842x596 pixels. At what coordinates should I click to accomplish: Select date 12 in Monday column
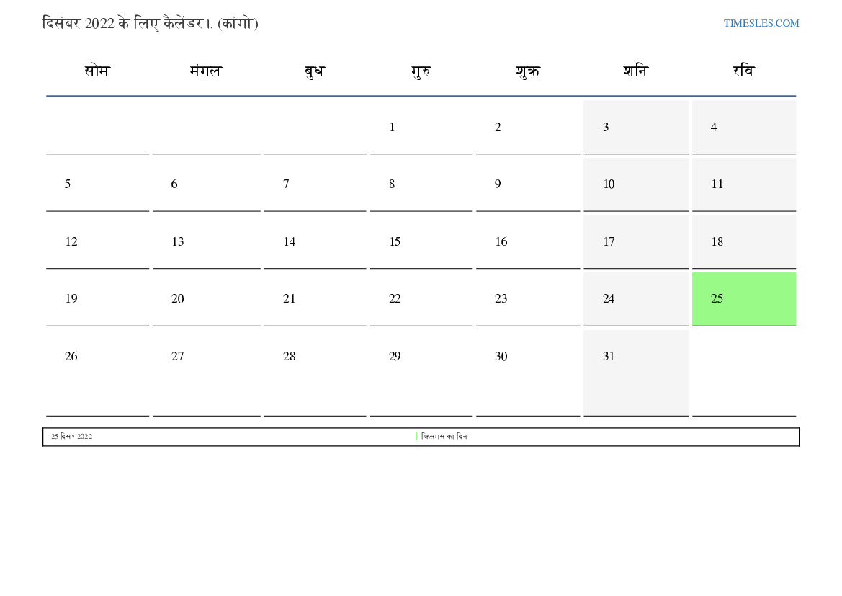click(x=71, y=242)
